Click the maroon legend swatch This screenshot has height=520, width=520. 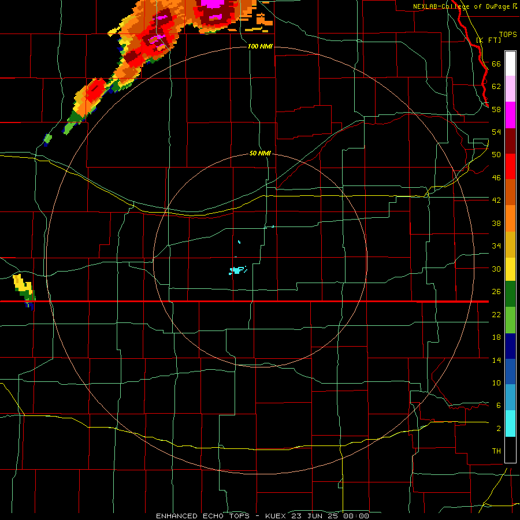coord(510,140)
